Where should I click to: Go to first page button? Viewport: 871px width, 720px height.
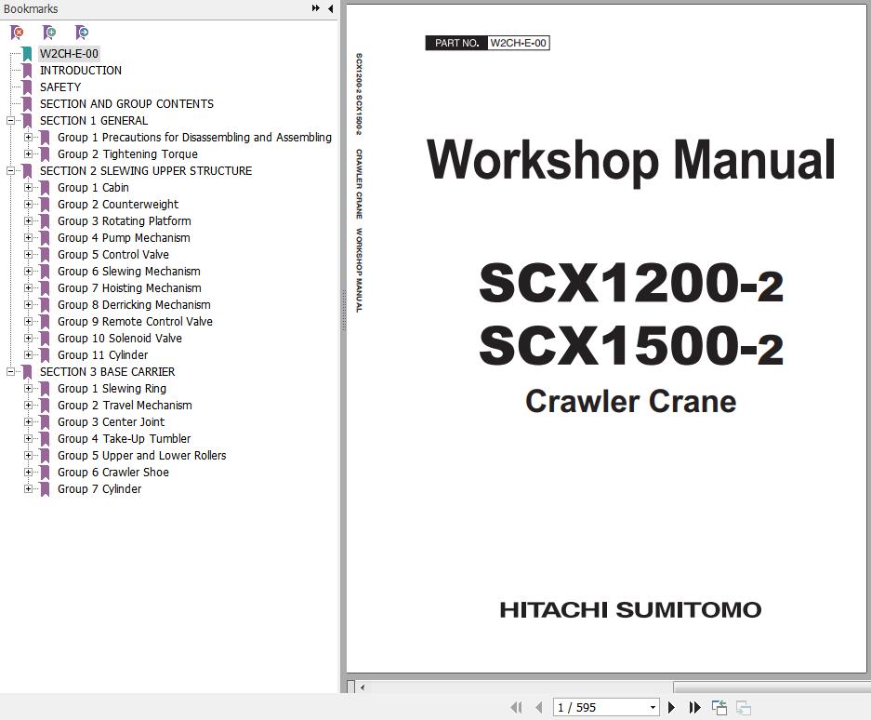tap(516, 707)
